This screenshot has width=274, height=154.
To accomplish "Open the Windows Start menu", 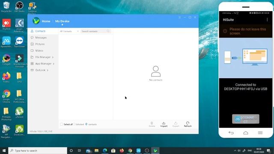I will pos(4,151).
